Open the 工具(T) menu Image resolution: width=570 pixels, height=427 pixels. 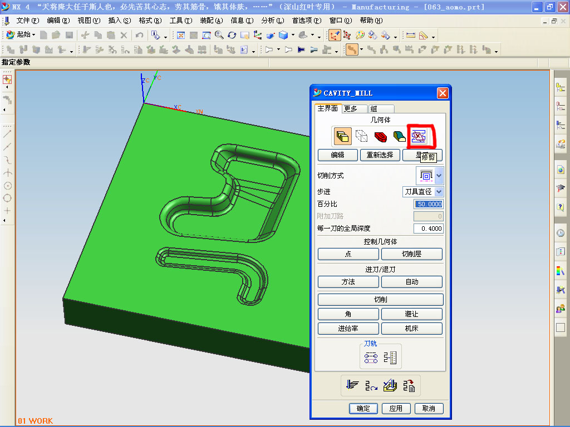tap(181, 21)
